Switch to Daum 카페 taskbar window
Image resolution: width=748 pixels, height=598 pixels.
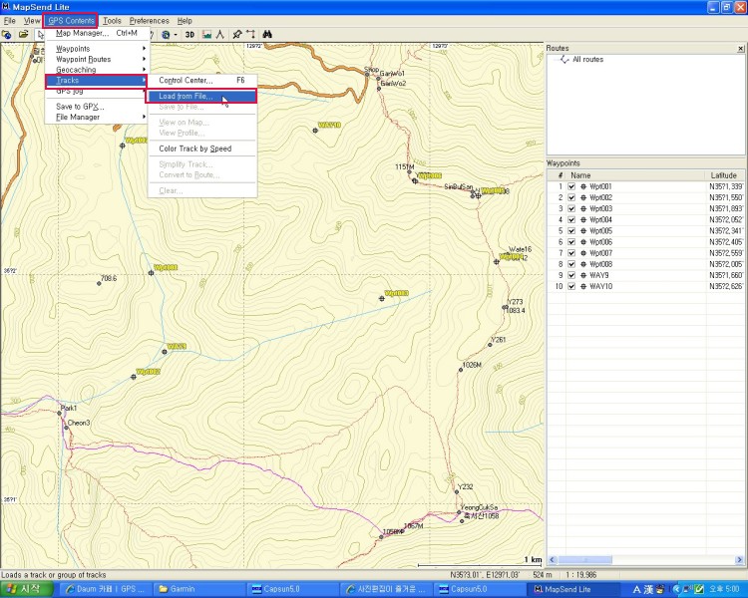pyautogui.click(x=106, y=589)
